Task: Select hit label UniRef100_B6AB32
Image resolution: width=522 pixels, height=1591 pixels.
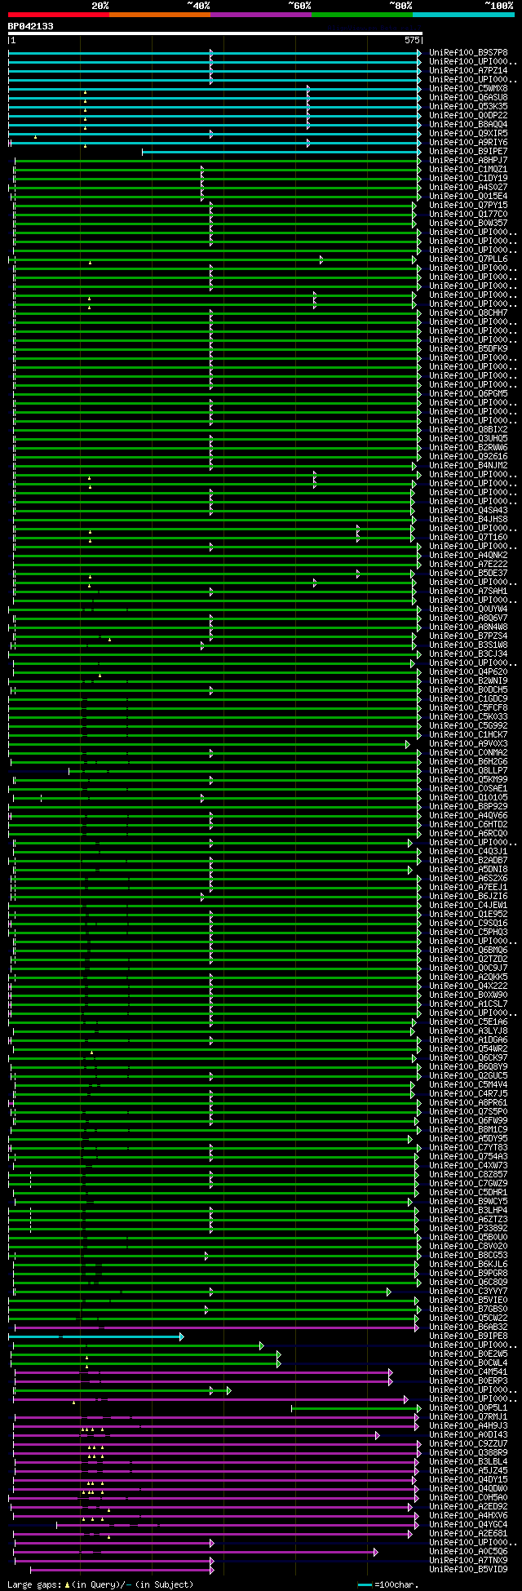Action: pos(468,1327)
